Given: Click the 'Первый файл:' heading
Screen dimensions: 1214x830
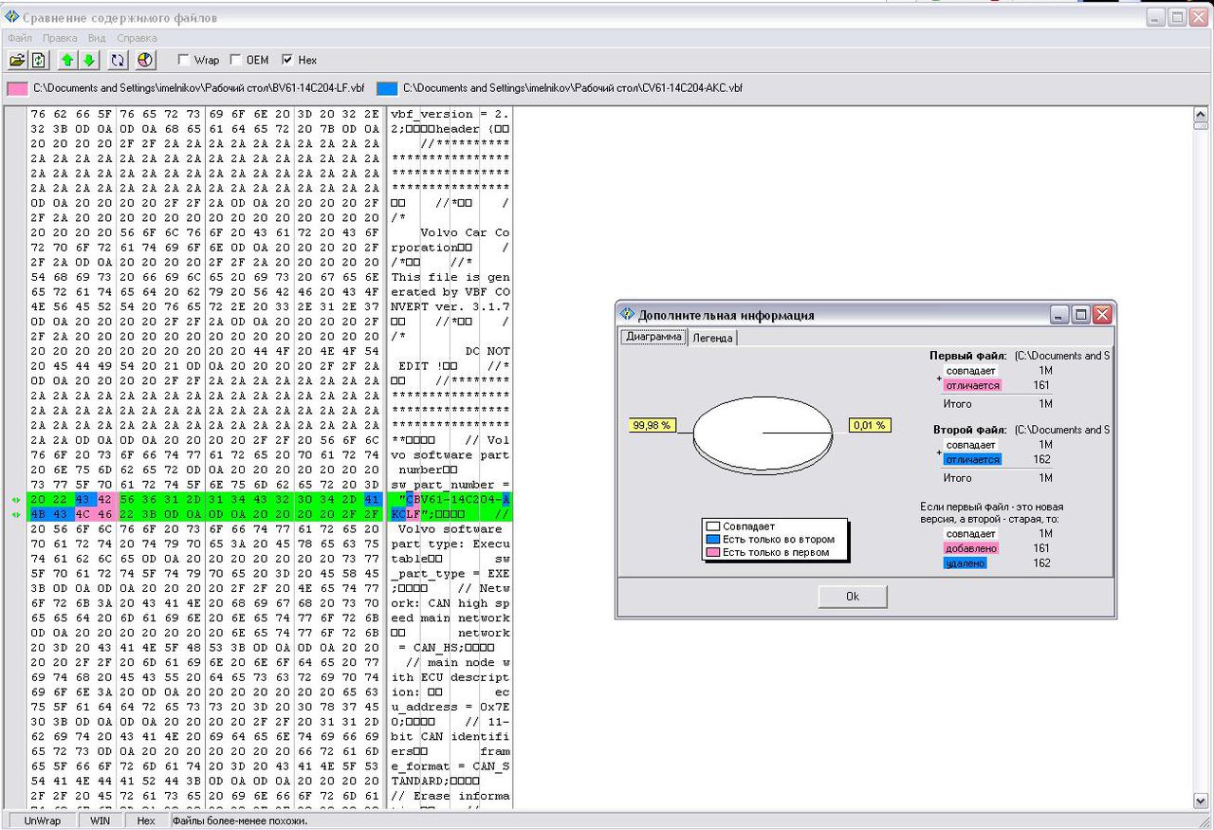Looking at the screenshot, I should coord(967,356).
